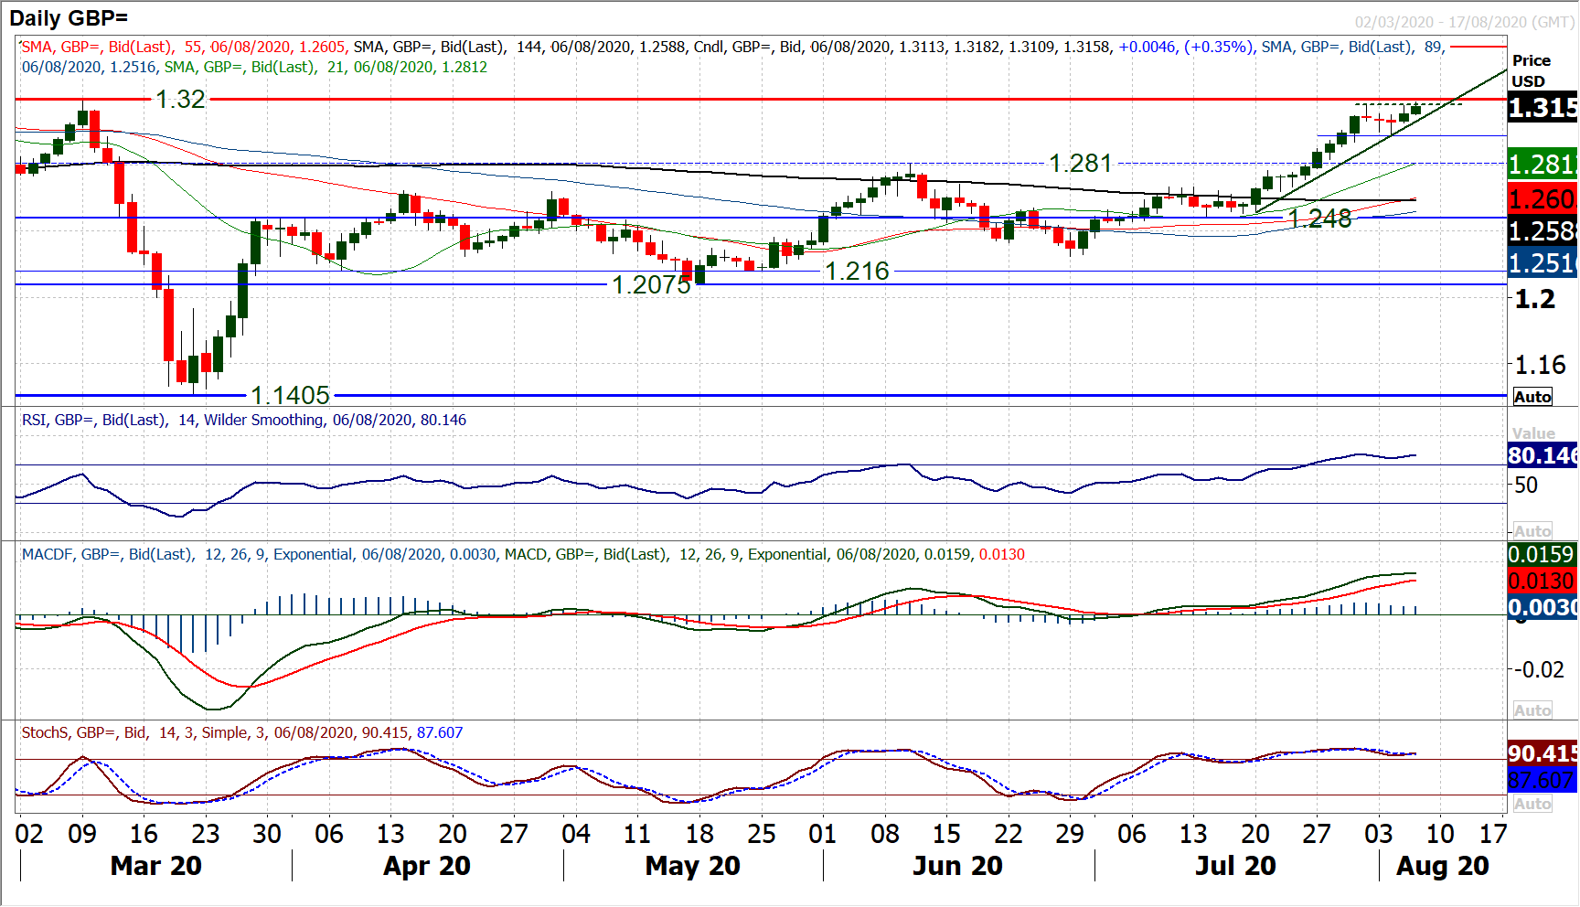The height and width of the screenshot is (907, 1580).
Task: Click the 1.2075 horizontal line label
Action: pyautogui.click(x=651, y=285)
